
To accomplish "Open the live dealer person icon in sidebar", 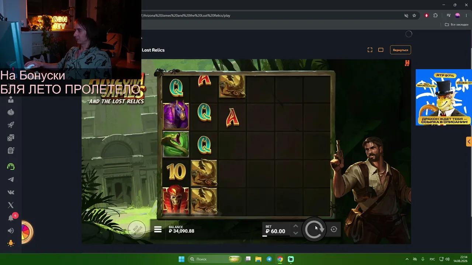I will point(11,99).
